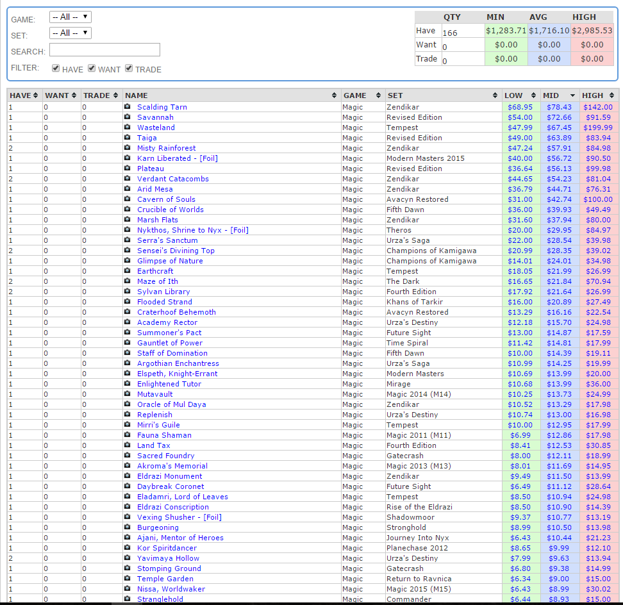Click the camera icon beside Cavern of Souls

(x=127, y=199)
